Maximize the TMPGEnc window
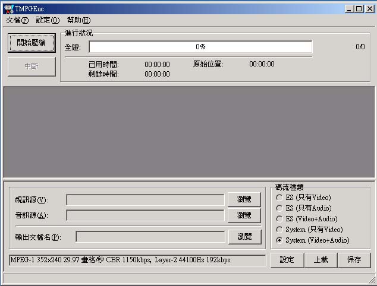 pyautogui.click(x=359, y=9)
